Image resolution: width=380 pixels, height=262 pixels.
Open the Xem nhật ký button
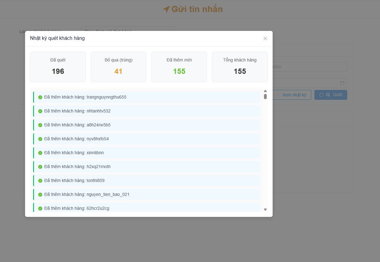pos(292,95)
